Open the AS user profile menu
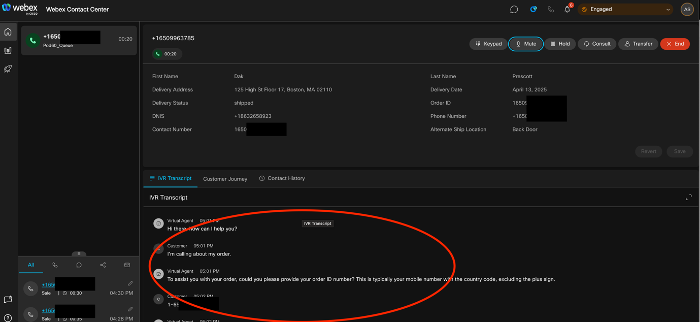 click(x=687, y=9)
